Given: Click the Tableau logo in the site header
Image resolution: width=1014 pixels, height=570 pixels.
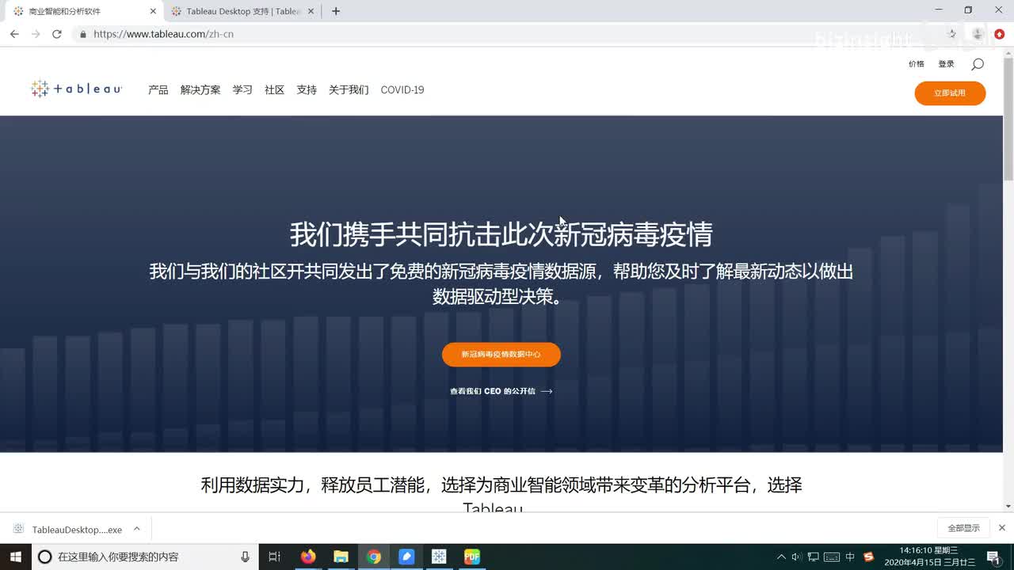Looking at the screenshot, I should [76, 89].
